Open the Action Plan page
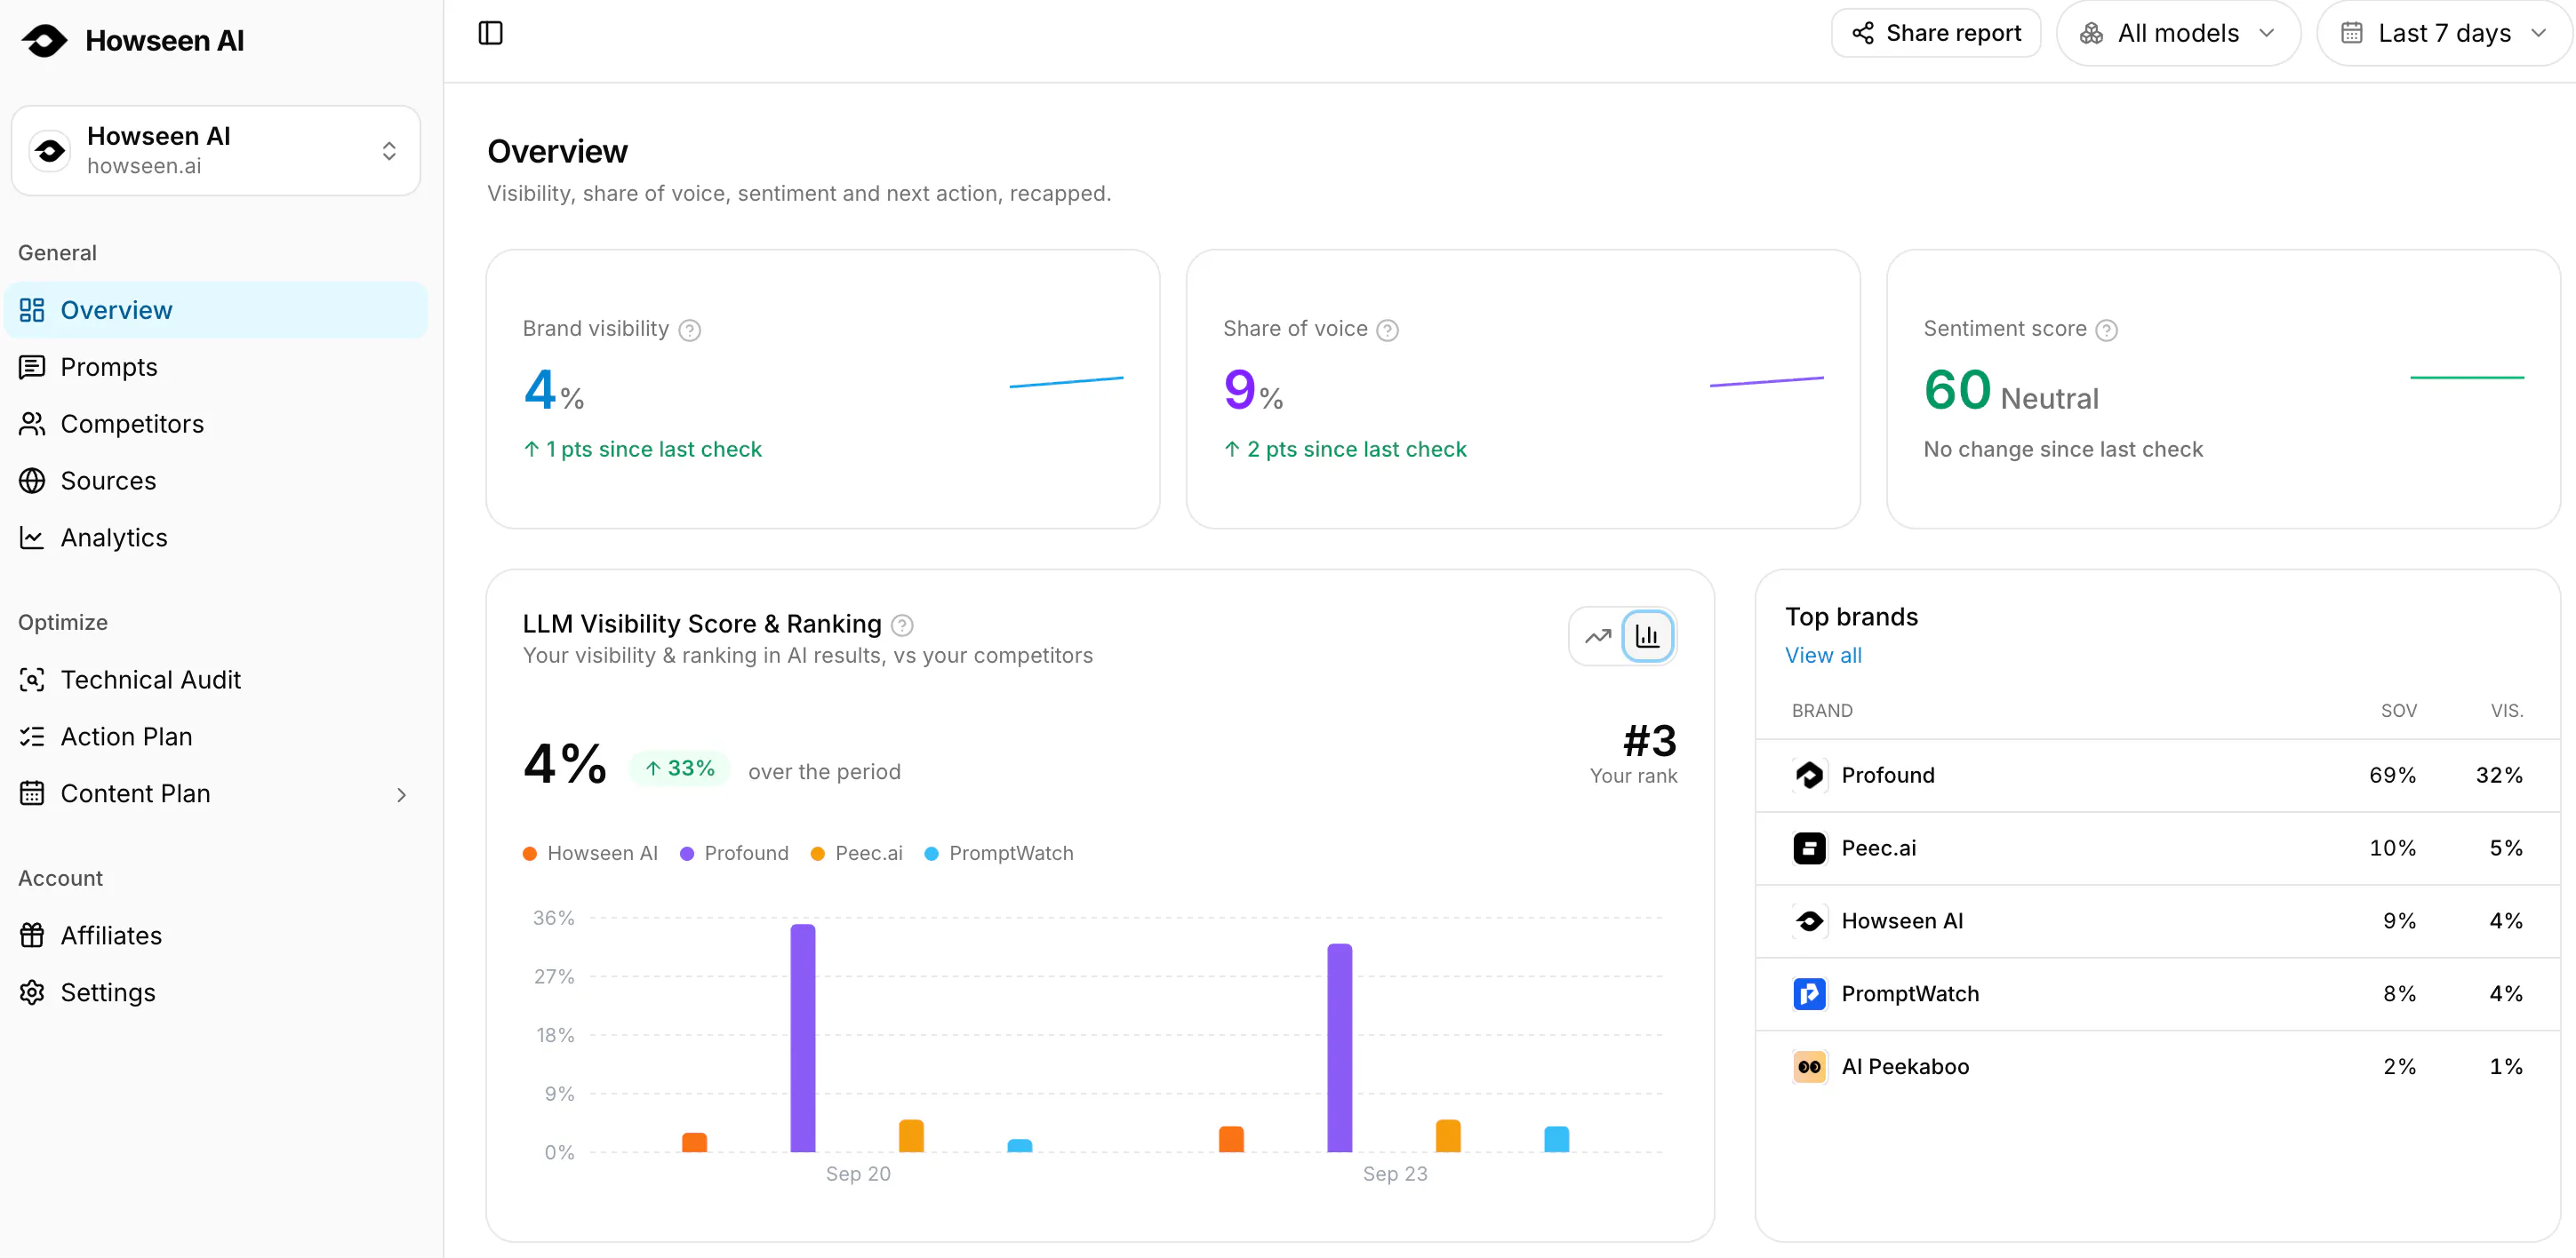The height and width of the screenshot is (1258, 2576). pos(216,737)
